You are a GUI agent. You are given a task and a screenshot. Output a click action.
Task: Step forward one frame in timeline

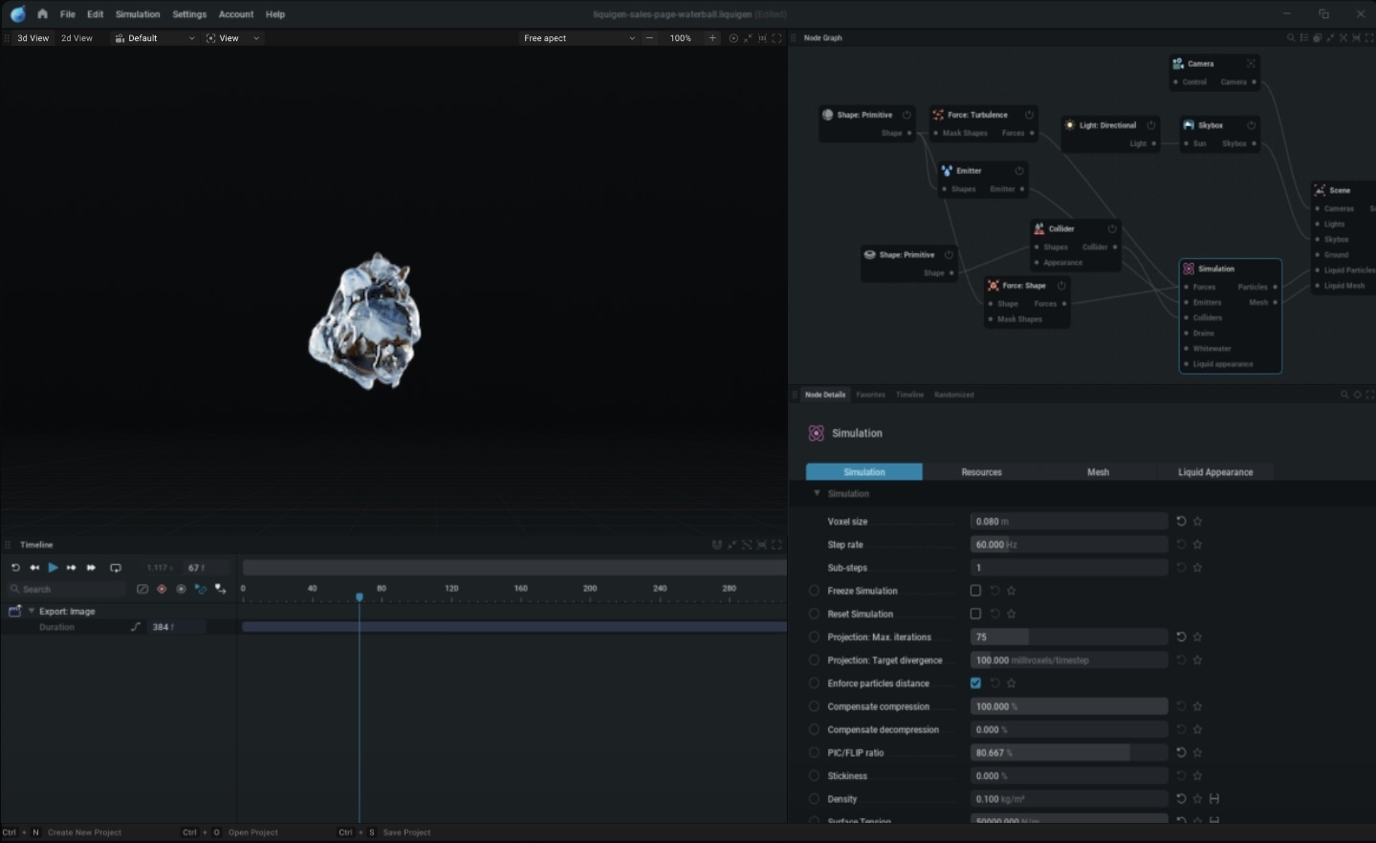pos(71,568)
